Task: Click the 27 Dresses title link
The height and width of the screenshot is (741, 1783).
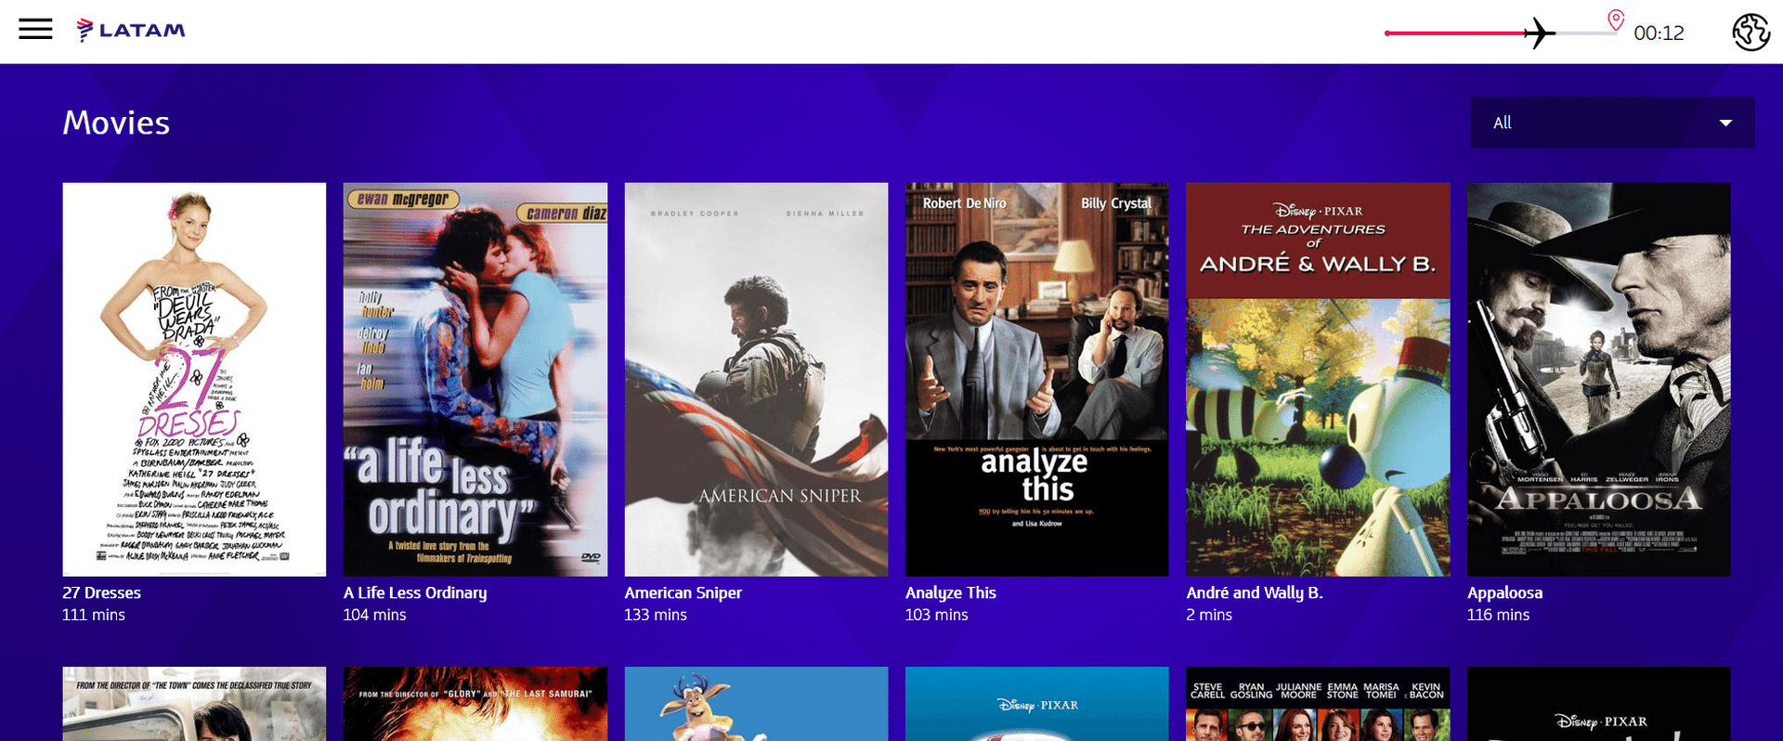Action: (x=102, y=592)
